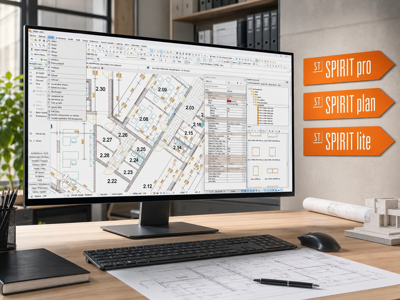Close the ST_A380-S12 document via red icon
400x300 pixels.
click(102, 68)
